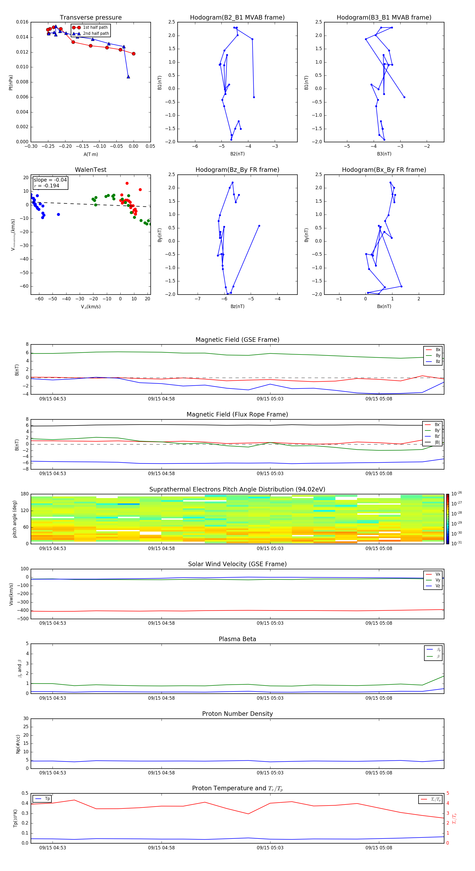This screenshot has width=475, height=871.
Task: Click the 'Vx' legend entry
Action: 433,574
